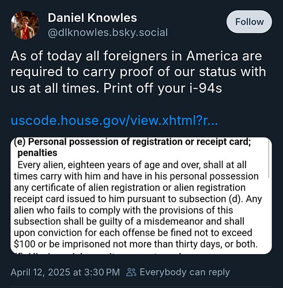Image resolution: width=283 pixels, height=288 pixels.
Task: Click the April 12, 2025 timestamp
Action: click(65, 272)
